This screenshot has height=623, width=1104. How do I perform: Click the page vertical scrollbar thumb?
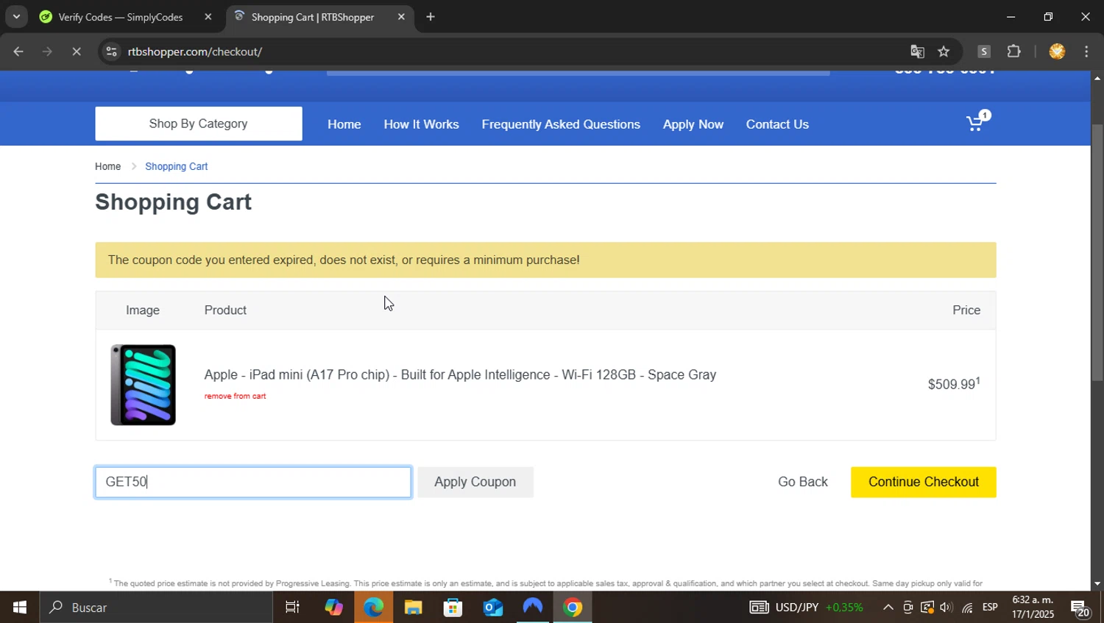coord(1097,252)
